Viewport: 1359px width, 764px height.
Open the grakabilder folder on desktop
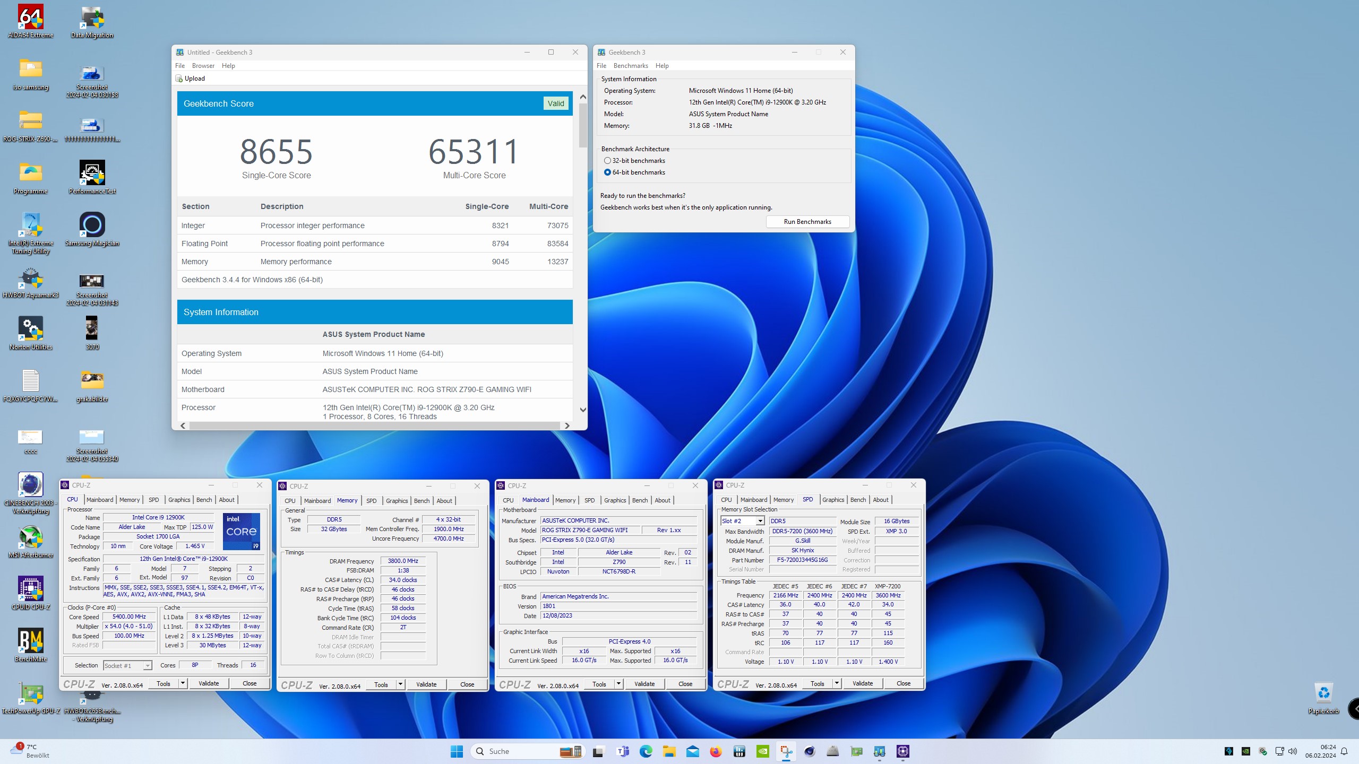92,386
